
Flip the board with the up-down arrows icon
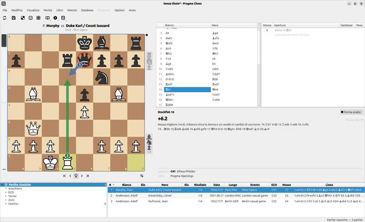[142, 176]
